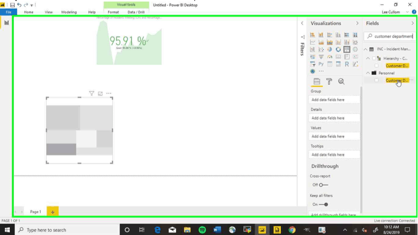Screen dimensions: 418x235
Task: Toggle Keep all filters switch
Action: pos(324,205)
